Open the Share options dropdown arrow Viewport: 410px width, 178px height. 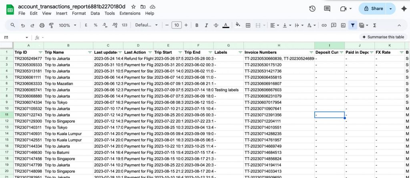pyautogui.click(x=391, y=9)
